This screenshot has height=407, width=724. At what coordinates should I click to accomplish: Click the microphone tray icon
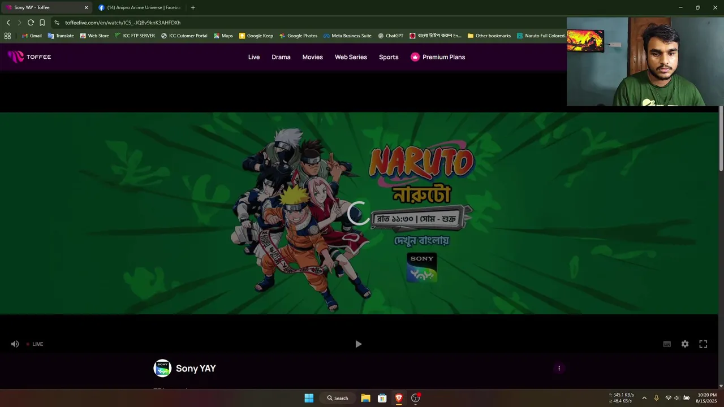point(656,398)
